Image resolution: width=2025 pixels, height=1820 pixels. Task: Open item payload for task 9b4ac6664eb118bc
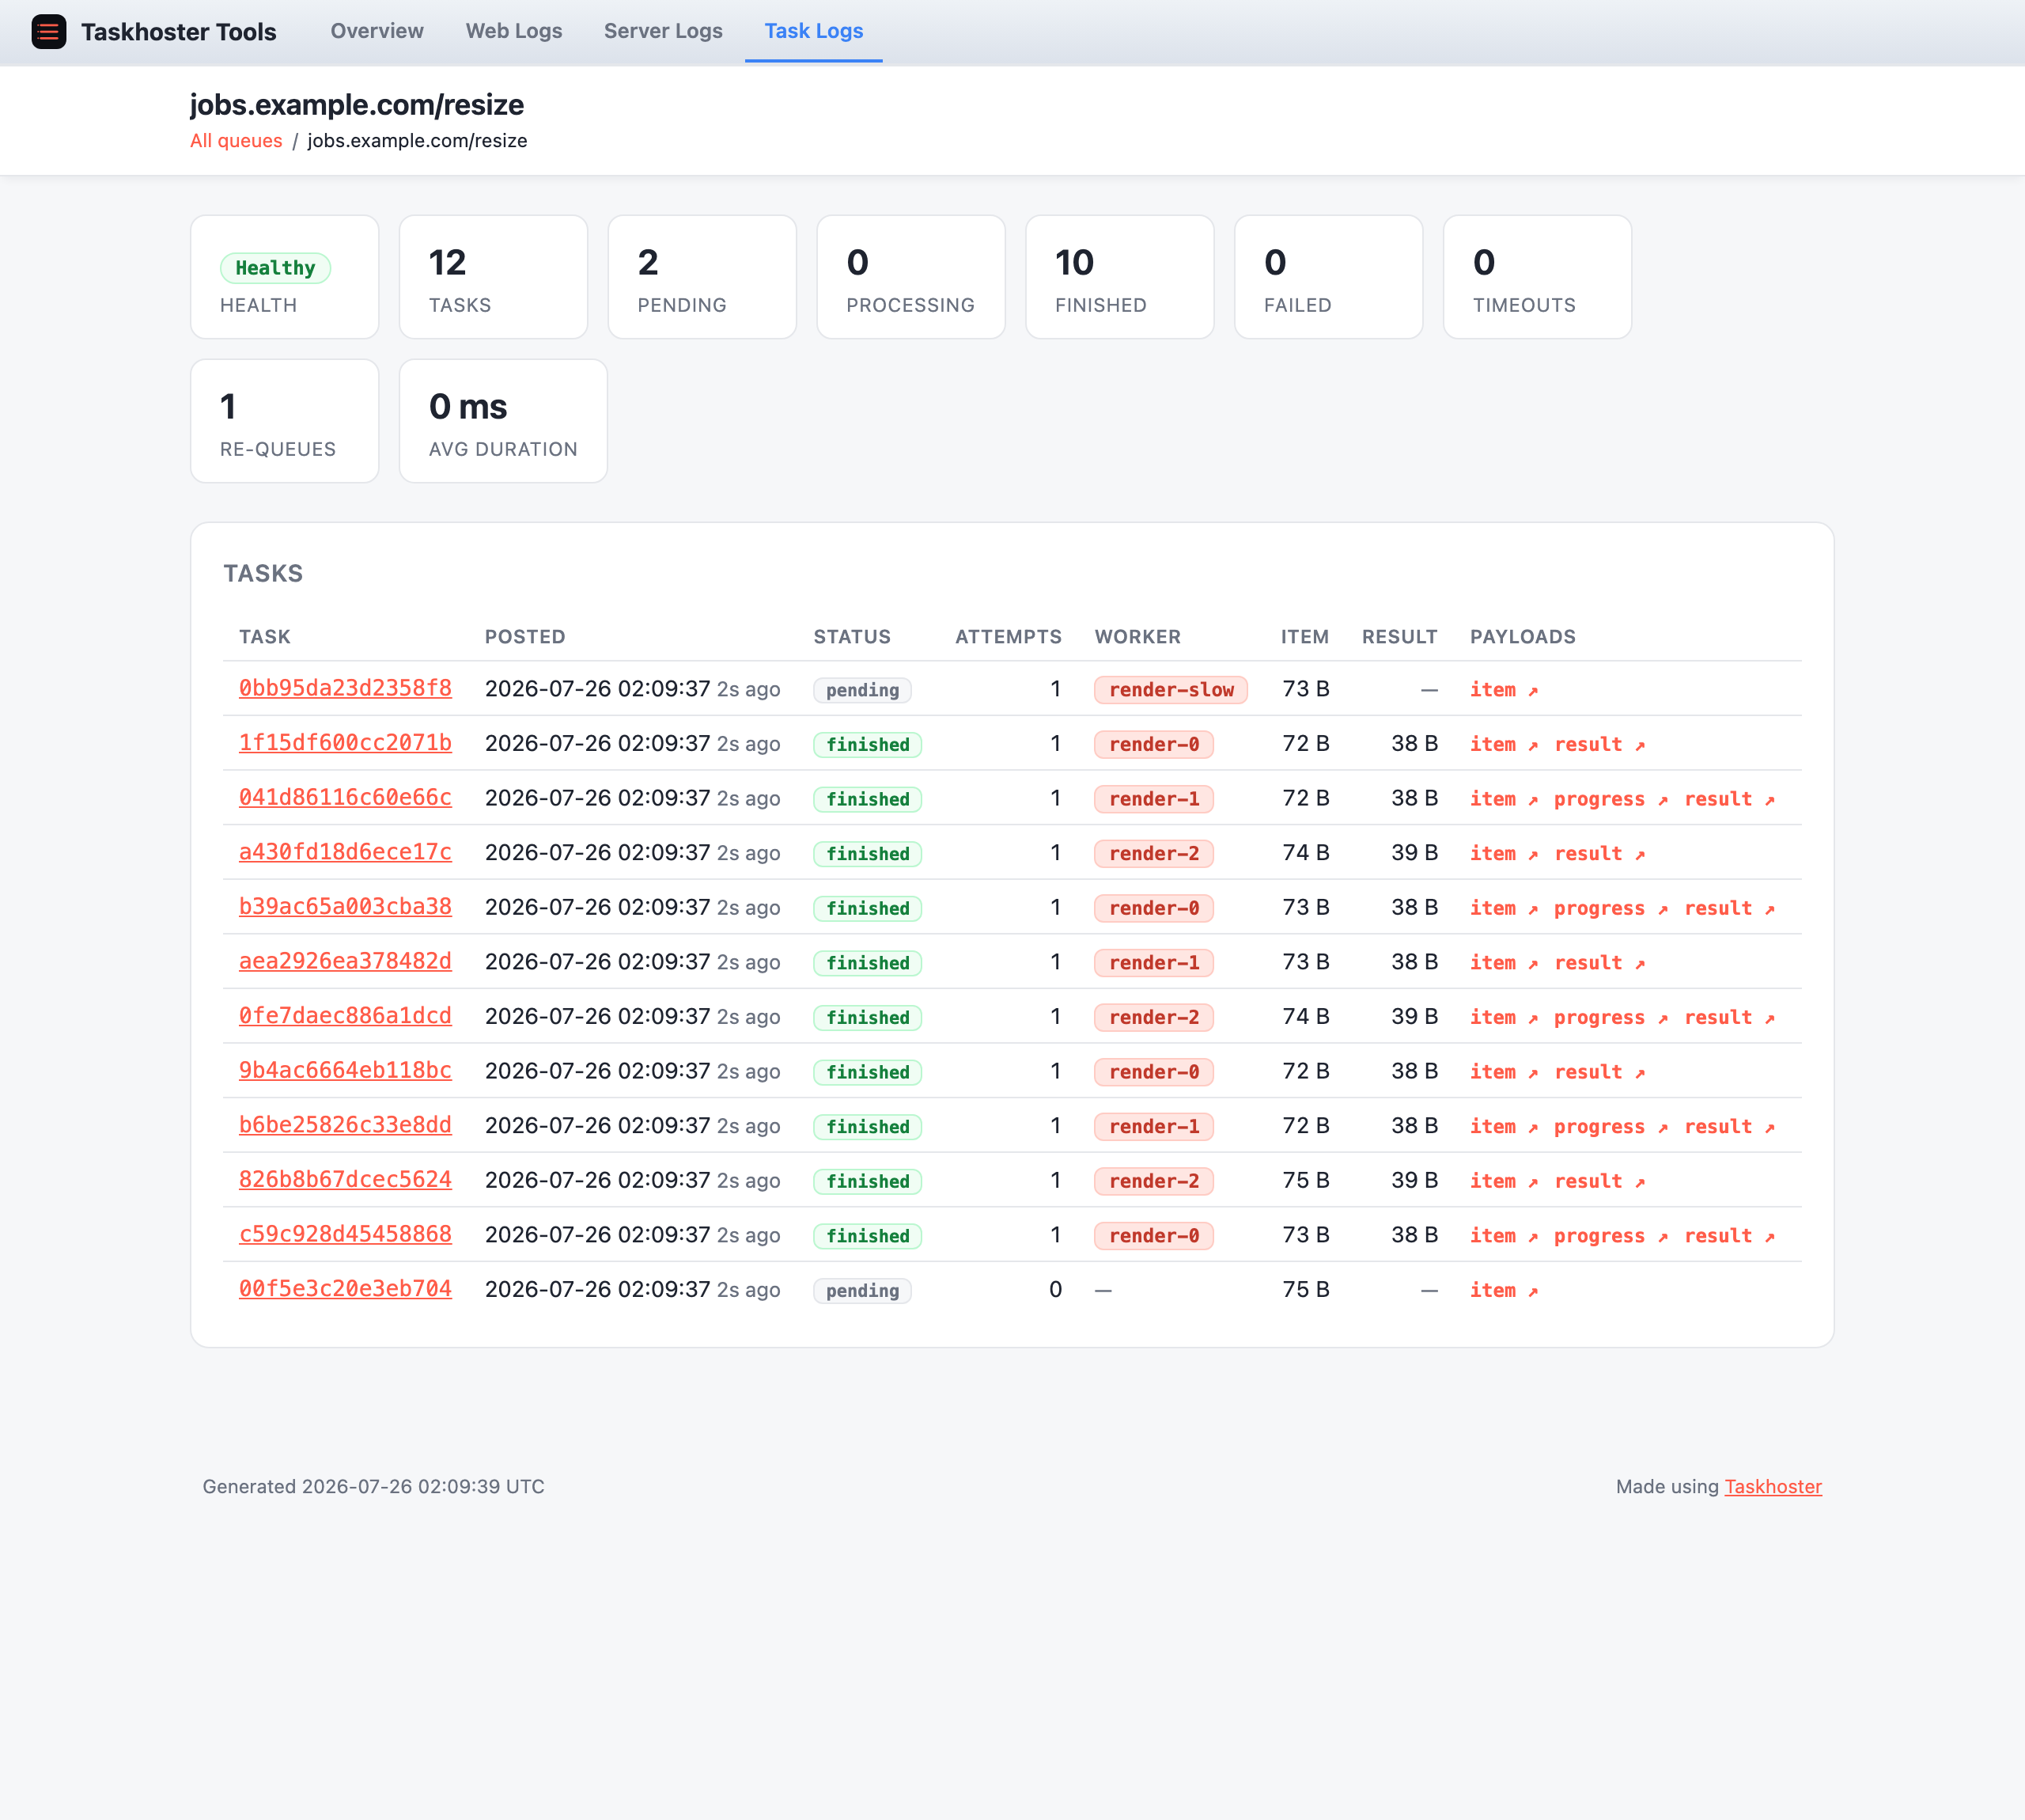[1503, 1072]
